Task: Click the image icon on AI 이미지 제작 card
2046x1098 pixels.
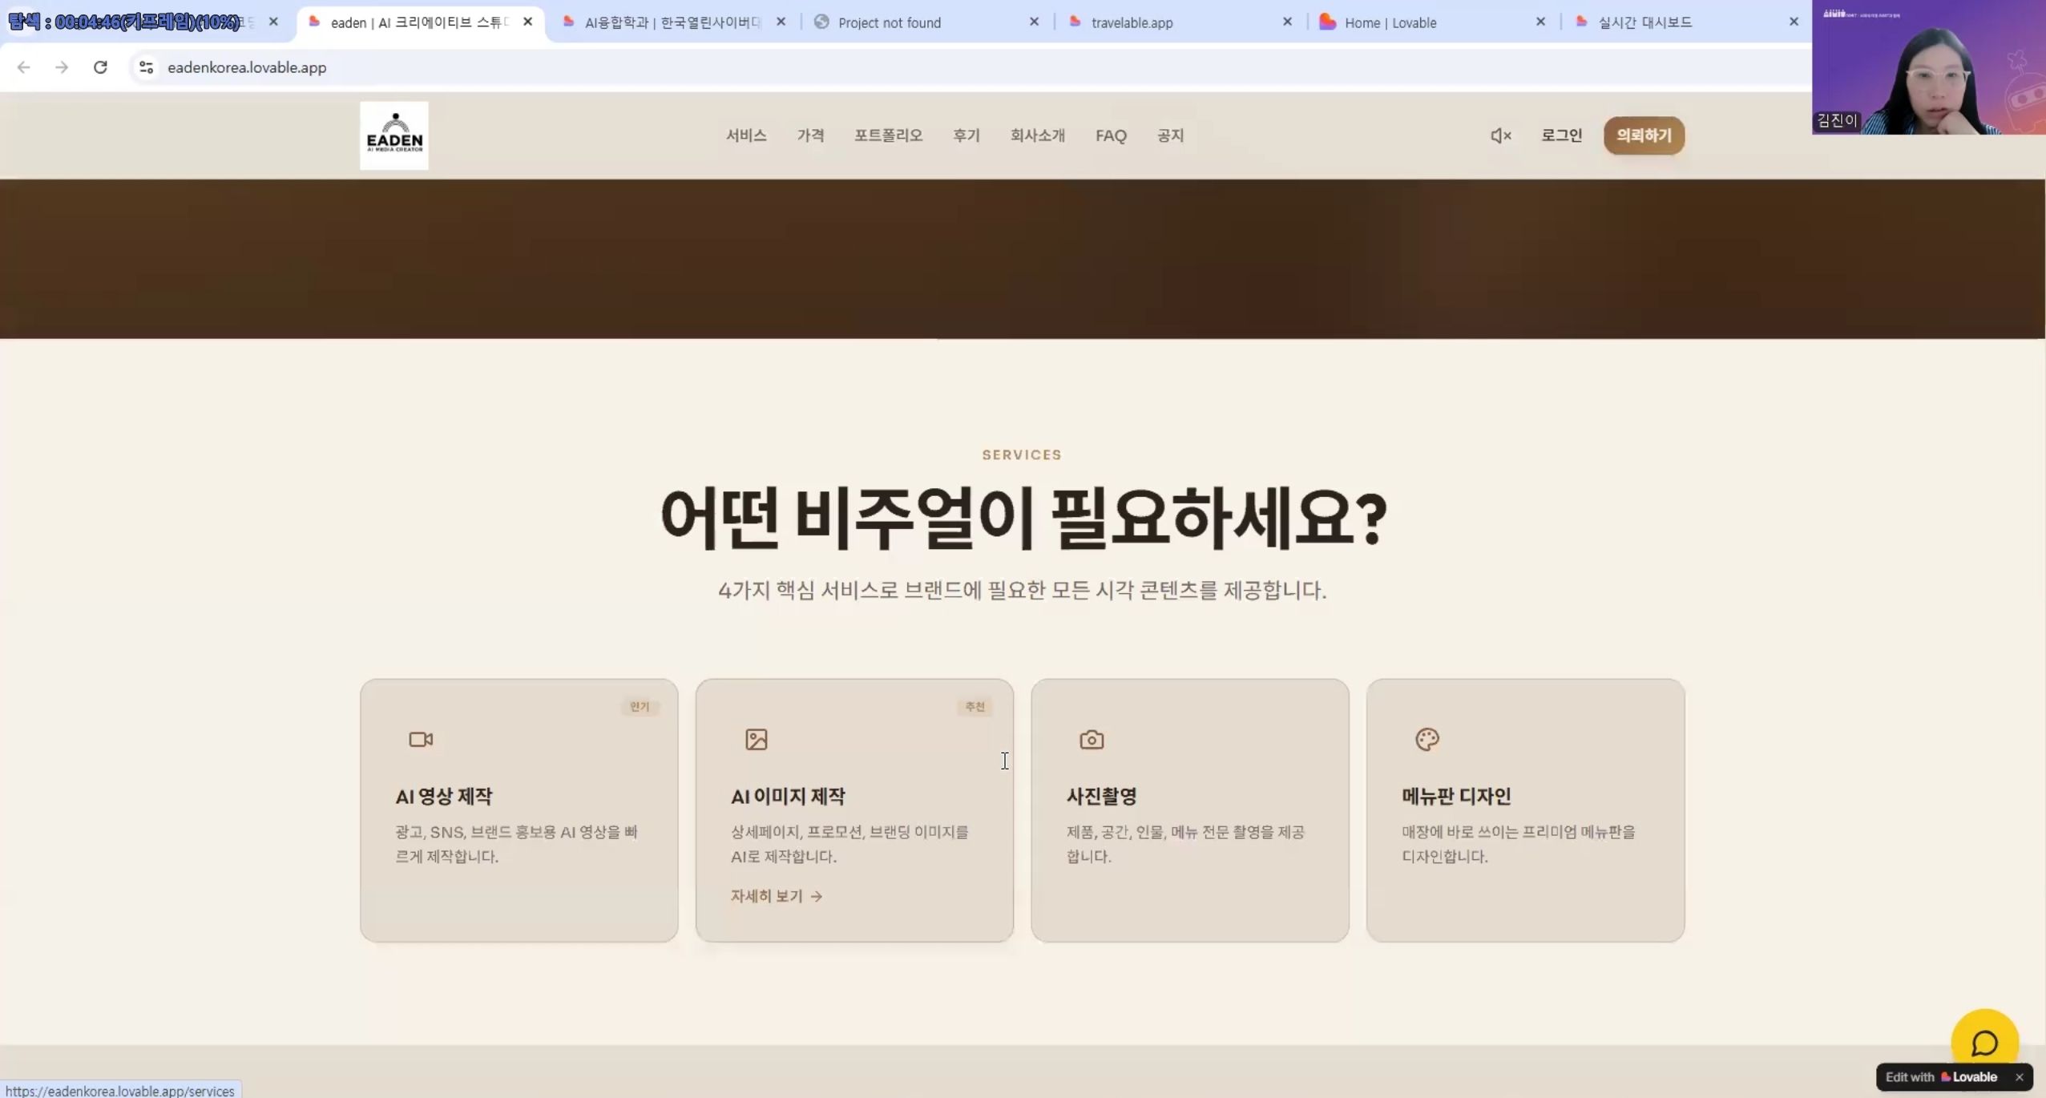Action: click(x=754, y=738)
